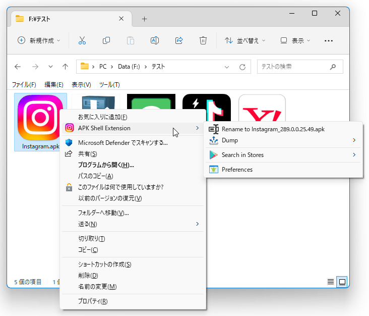Screen dimensions: 369x316
Task: Open the 新規作成 dropdown
Action: [39, 40]
